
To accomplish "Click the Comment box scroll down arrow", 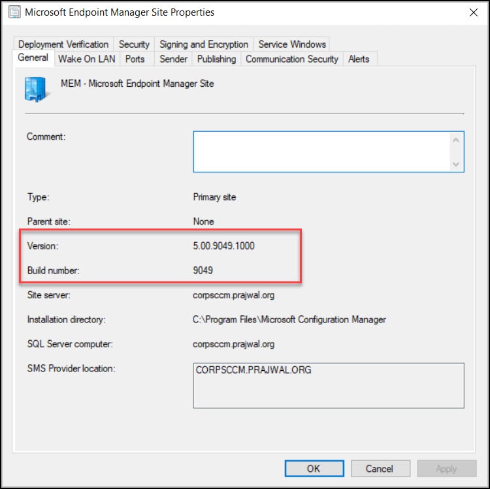I will pyautogui.click(x=456, y=164).
